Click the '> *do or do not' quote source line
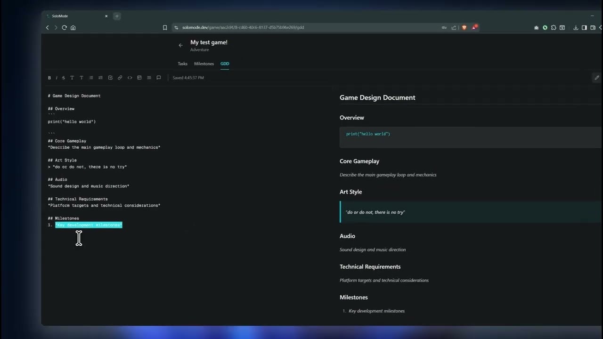Screen dimensions: 603x339 pyautogui.click(x=87, y=167)
